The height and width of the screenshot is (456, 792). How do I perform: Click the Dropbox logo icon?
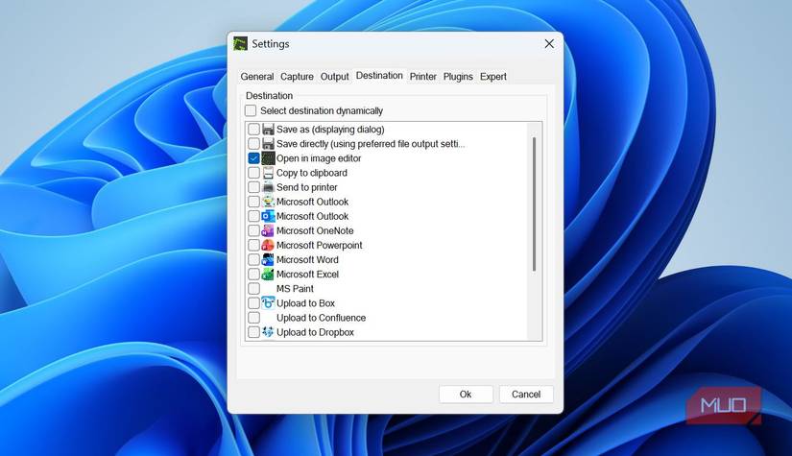pyautogui.click(x=268, y=332)
